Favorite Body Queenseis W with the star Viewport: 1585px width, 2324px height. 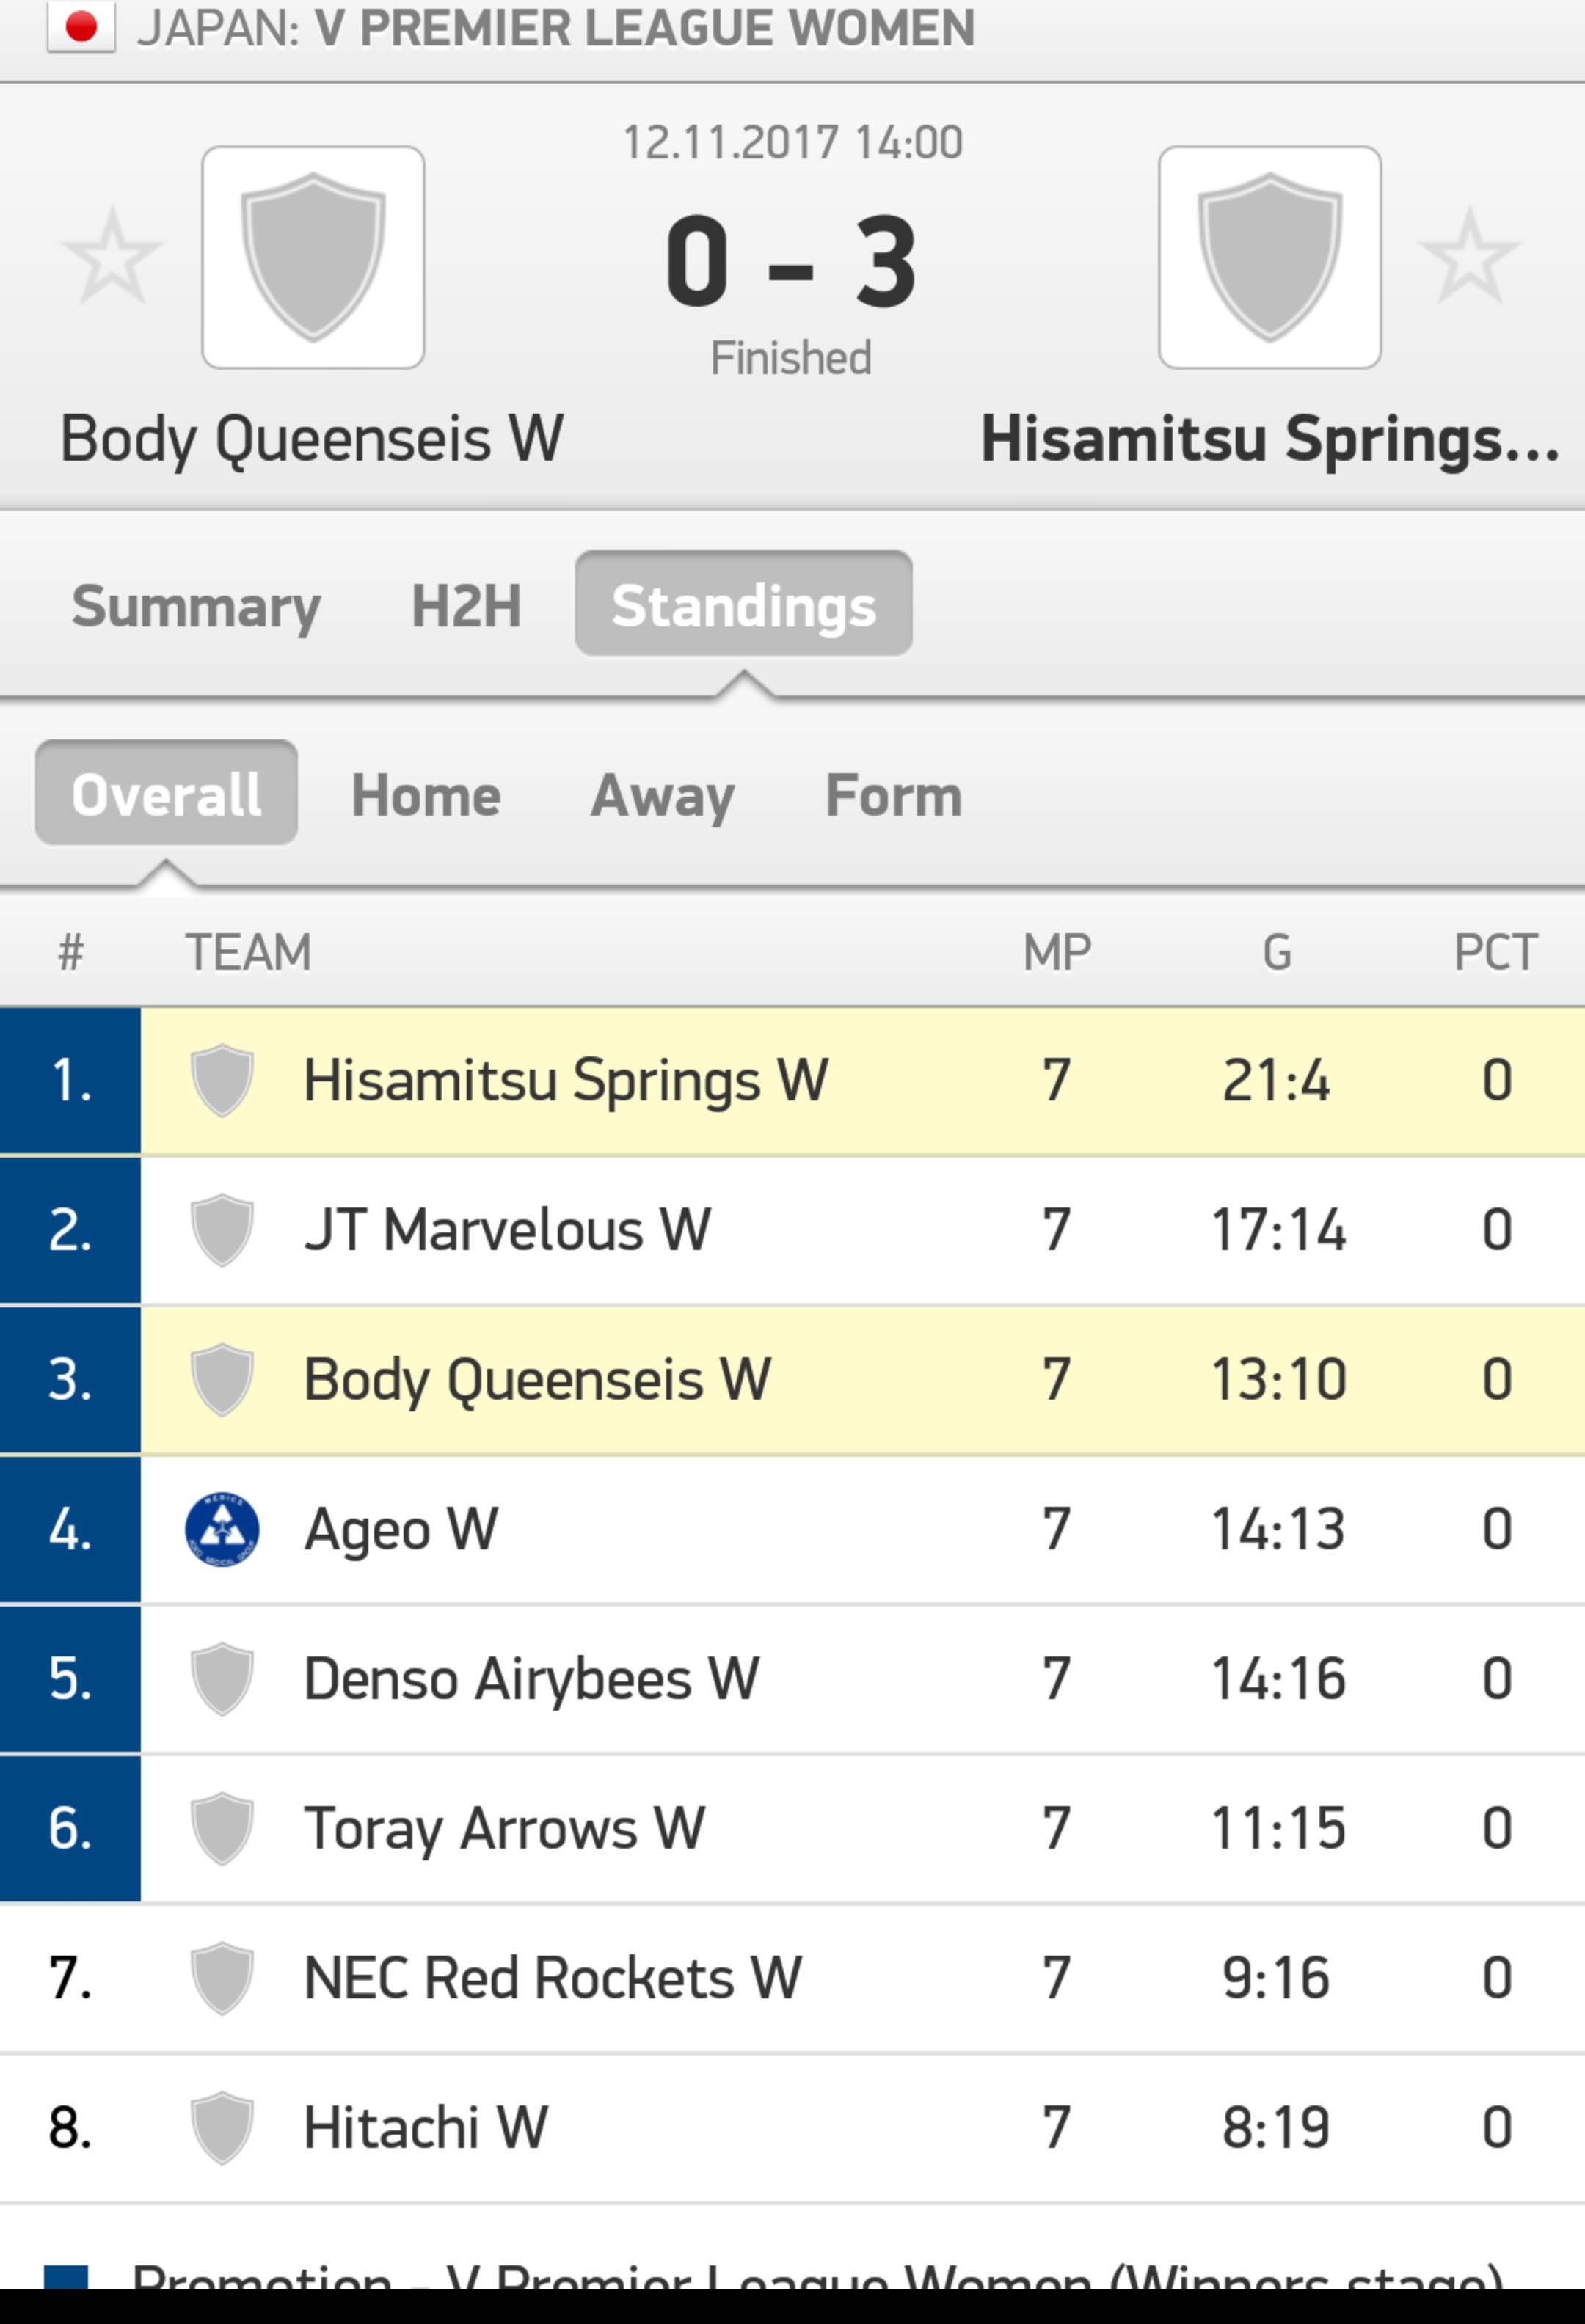[112, 256]
